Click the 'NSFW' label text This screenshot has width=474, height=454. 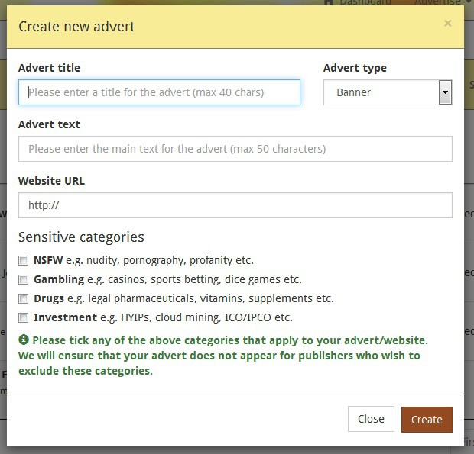tap(48, 260)
